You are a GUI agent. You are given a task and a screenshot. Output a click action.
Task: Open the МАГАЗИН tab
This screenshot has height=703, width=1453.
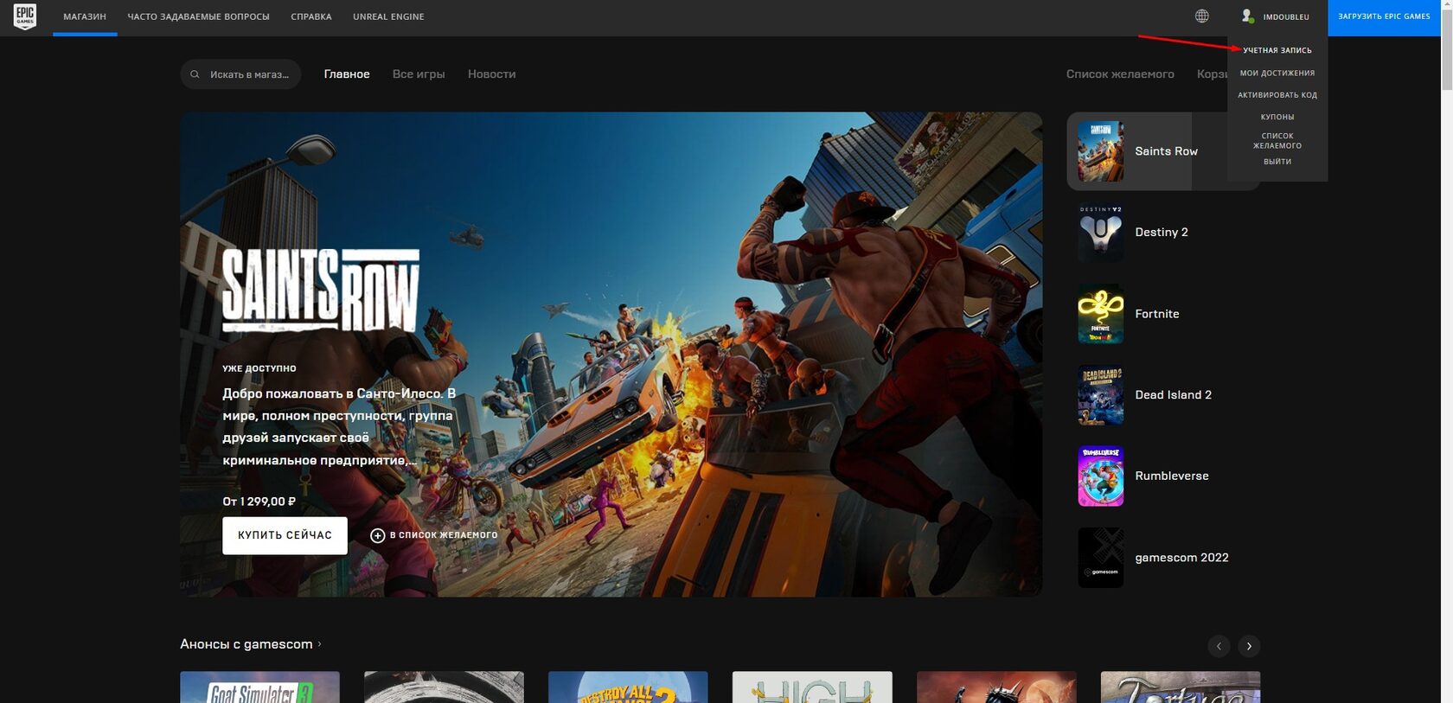tap(85, 16)
